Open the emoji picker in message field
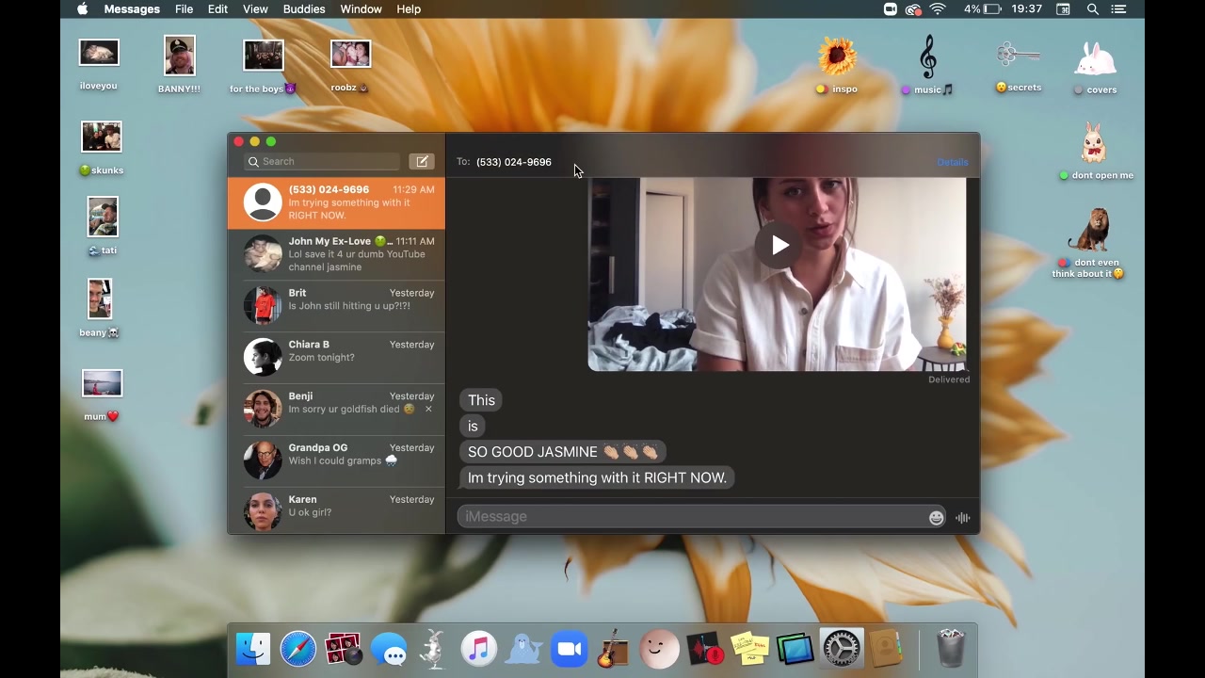1205x678 pixels. (x=936, y=517)
